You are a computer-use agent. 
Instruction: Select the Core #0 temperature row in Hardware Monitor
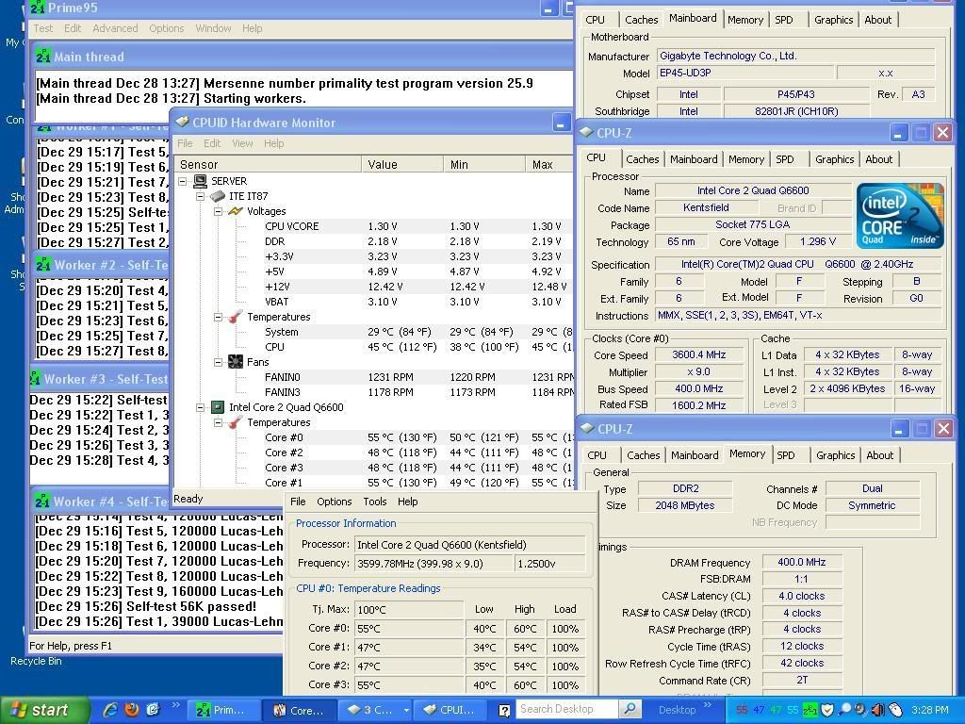(374, 437)
